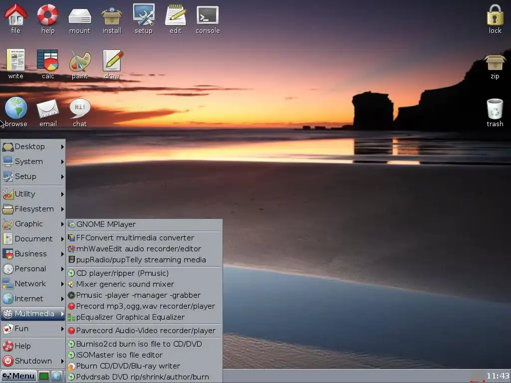This screenshot has height=383, width=511.
Task: Launch mhWaveEdit audio recorder/editor
Action: coord(144,249)
